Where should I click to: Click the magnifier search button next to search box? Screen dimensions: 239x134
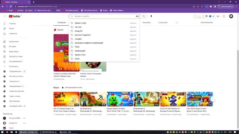click(143, 16)
